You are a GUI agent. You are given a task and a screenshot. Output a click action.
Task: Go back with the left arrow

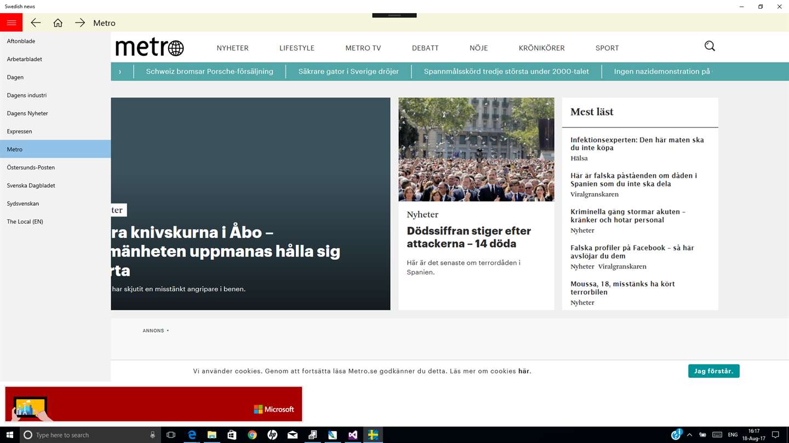click(x=36, y=22)
